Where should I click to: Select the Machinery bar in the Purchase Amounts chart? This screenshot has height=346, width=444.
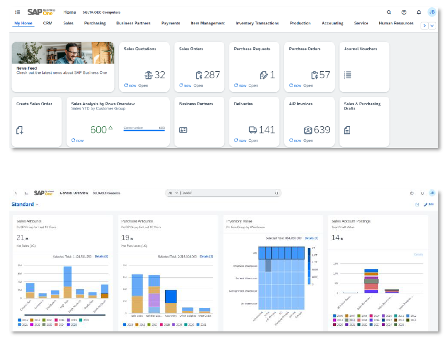click(x=171, y=296)
